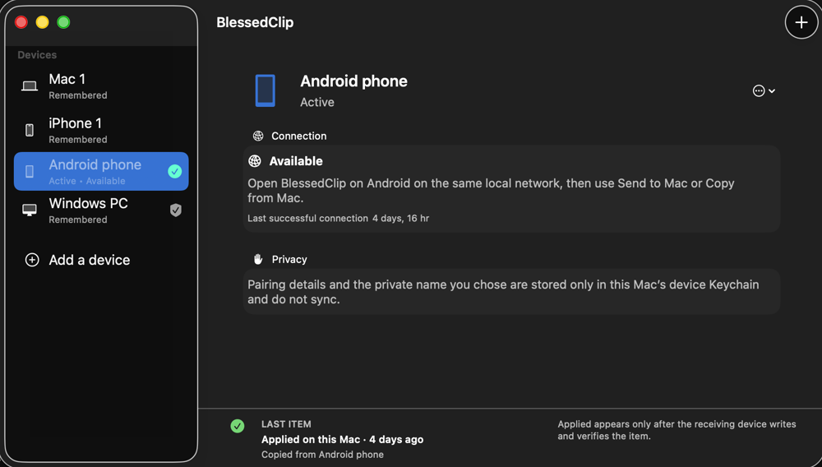Click the globe icon next to Connection heading
822x467 pixels.
258,136
